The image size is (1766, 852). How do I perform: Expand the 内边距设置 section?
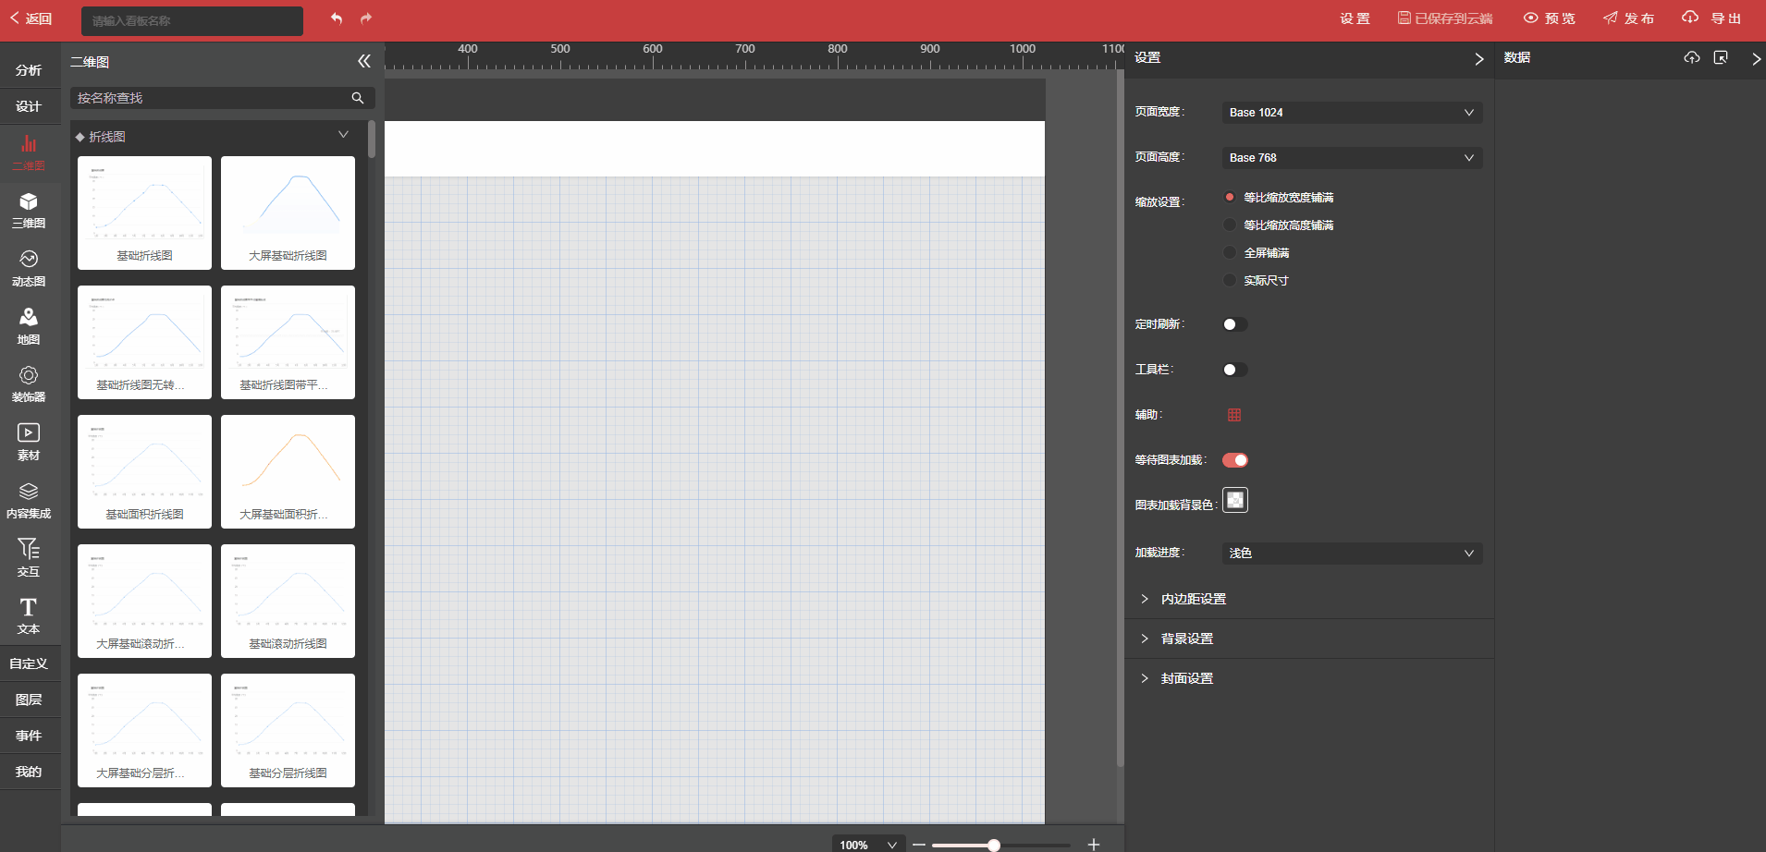tap(1193, 599)
